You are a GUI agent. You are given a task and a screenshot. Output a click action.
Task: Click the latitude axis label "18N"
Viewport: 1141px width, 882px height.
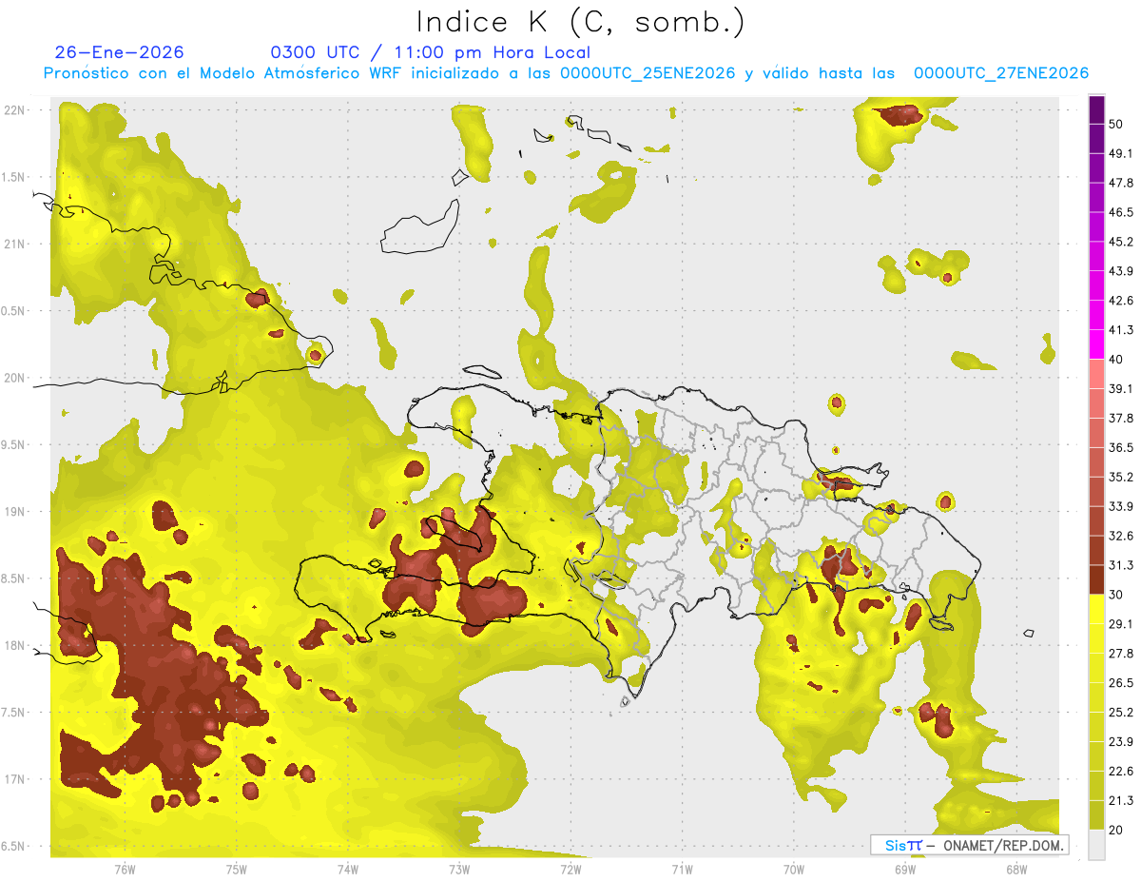15,646
